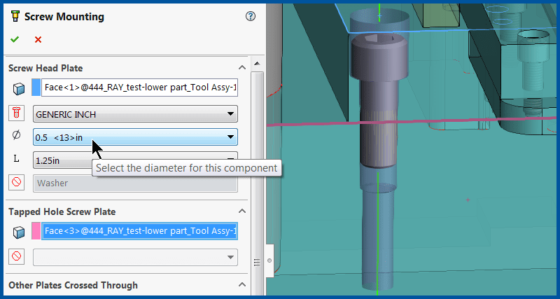Click the Screw Mounting title icon
This screenshot has height=299, width=560.
click(x=14, y=17)
